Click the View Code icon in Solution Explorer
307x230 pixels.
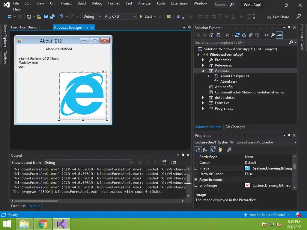(266, 35)
